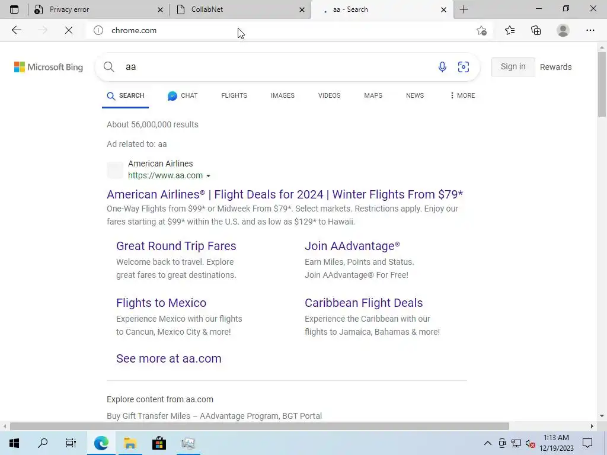
Task: Switch to the CollabNet tab
Action: [240, 9]
